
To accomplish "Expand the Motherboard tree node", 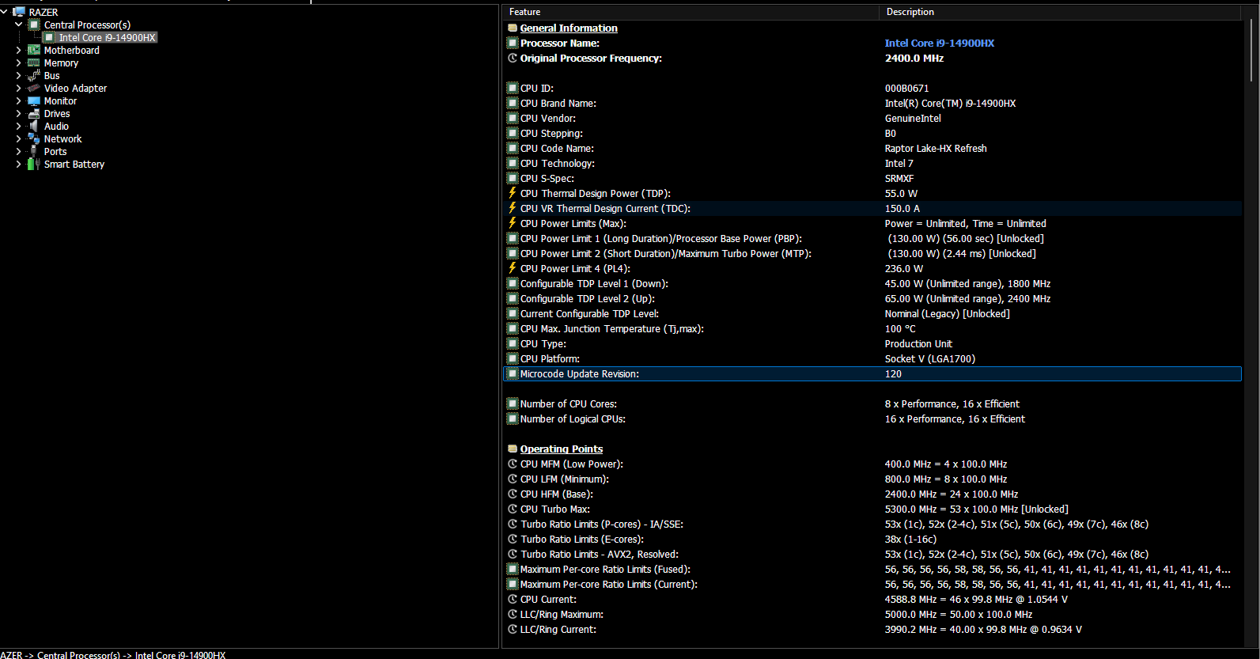I will point(19,50).
